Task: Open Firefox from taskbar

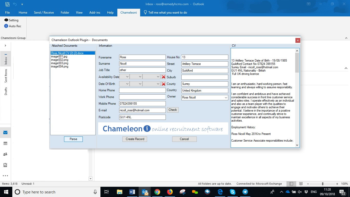Action: coord(170,192)
